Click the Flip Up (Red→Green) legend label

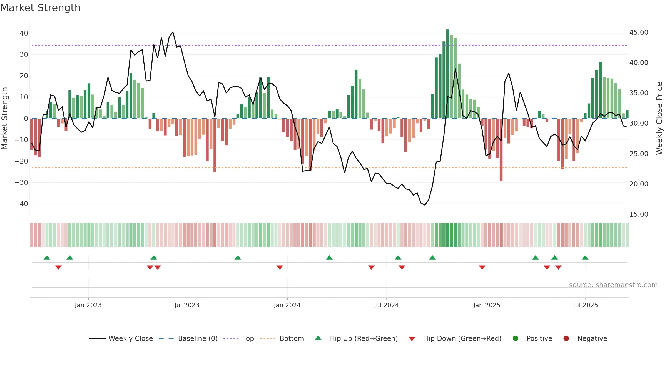pos(364,338)
